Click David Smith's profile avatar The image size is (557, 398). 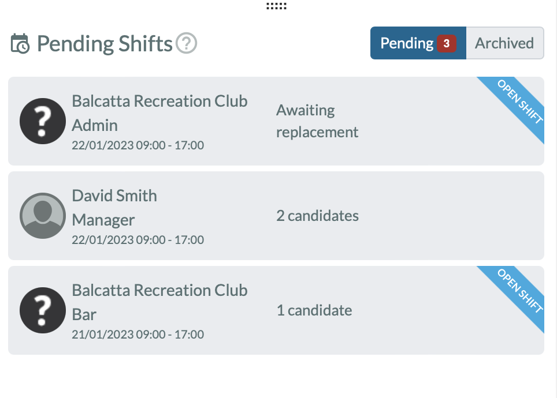click(x=43, y=216)
